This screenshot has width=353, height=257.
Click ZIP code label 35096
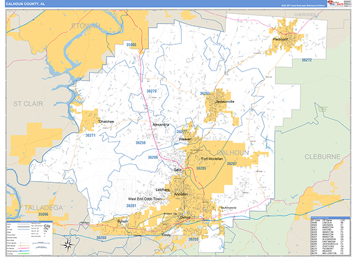pyautogui.click(x=43, y=214)
